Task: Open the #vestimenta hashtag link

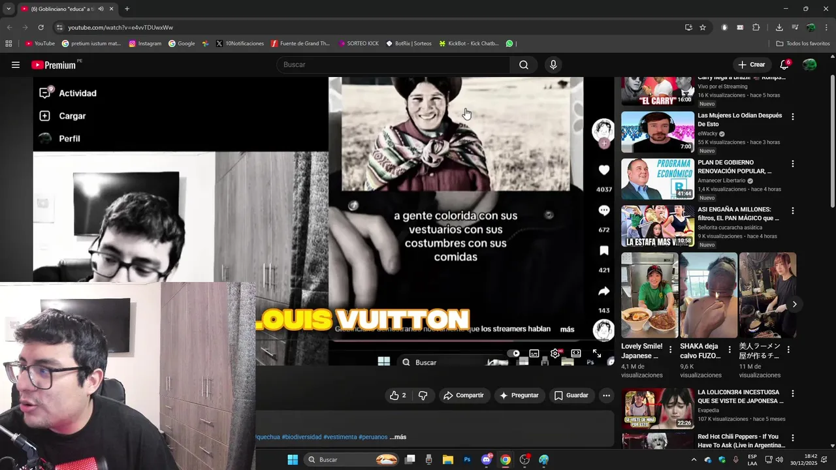Action: click(x=340, y=437)
